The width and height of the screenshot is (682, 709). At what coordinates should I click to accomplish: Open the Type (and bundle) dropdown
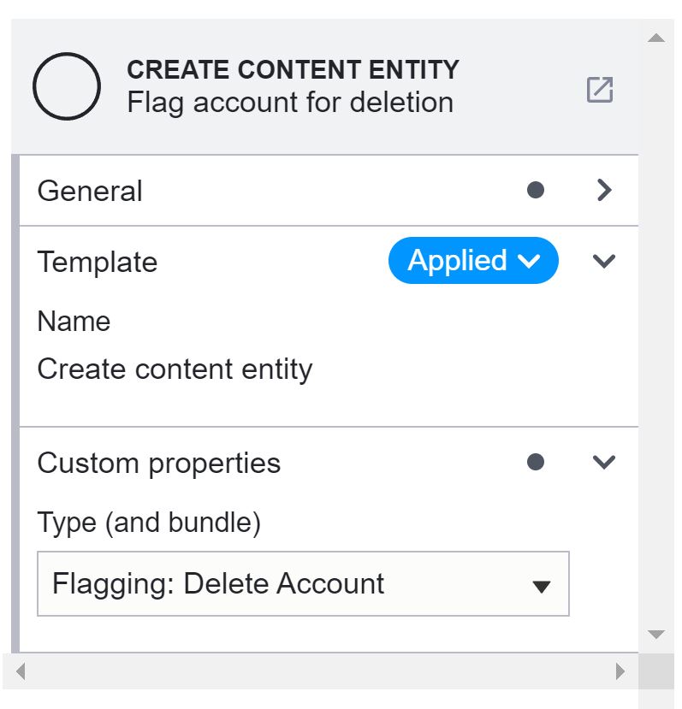pos(543,585)
